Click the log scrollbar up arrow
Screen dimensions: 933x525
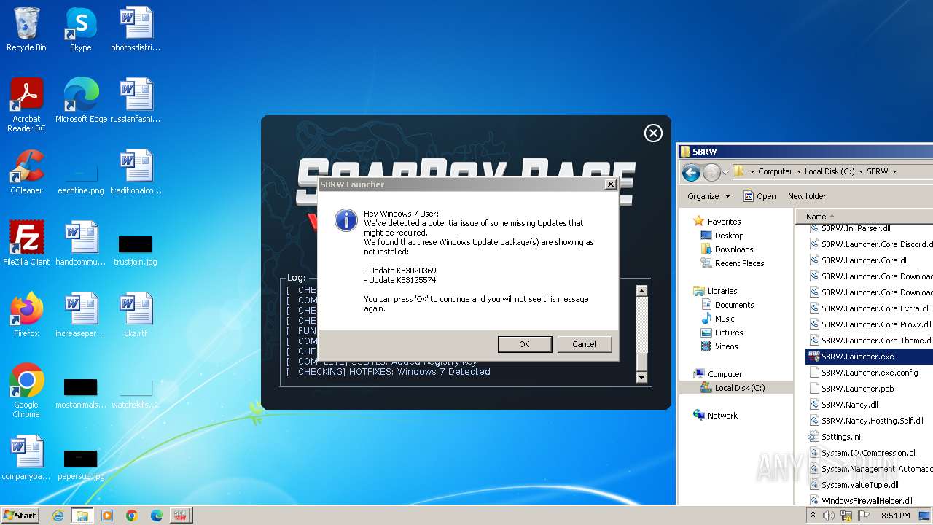coord(641,291)
